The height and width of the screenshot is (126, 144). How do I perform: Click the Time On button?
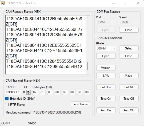pos(106,99)
